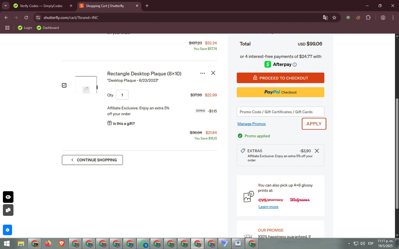
Task: Pay with PayPal Checkout
Action: 280,92
